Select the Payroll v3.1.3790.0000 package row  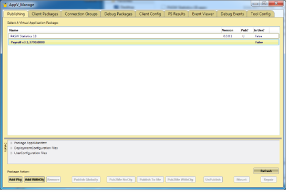(x=143, y=42)
